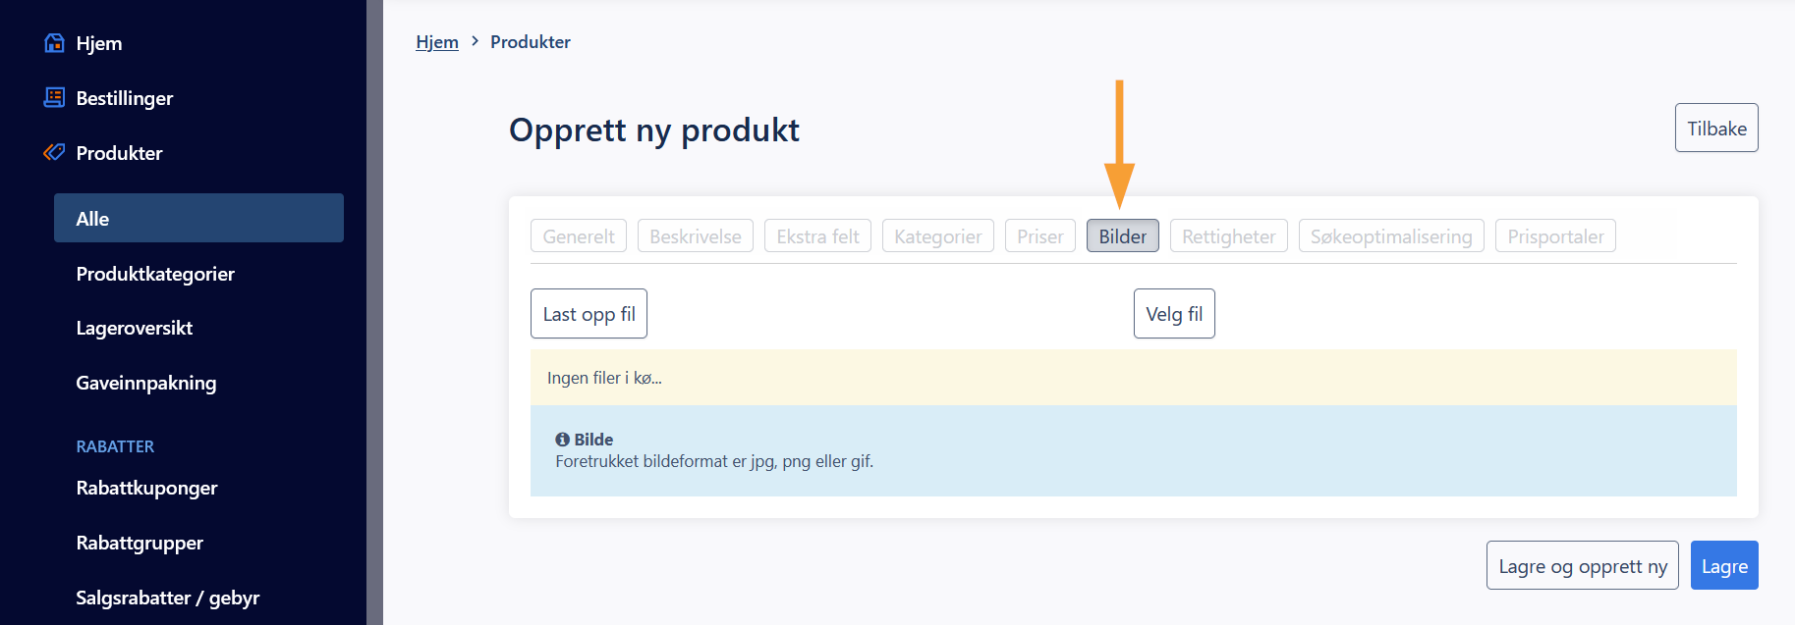The width and height of the screenshot is (1795, 625).
Task: Open Rabattkuponger
Action: [146, 488]
